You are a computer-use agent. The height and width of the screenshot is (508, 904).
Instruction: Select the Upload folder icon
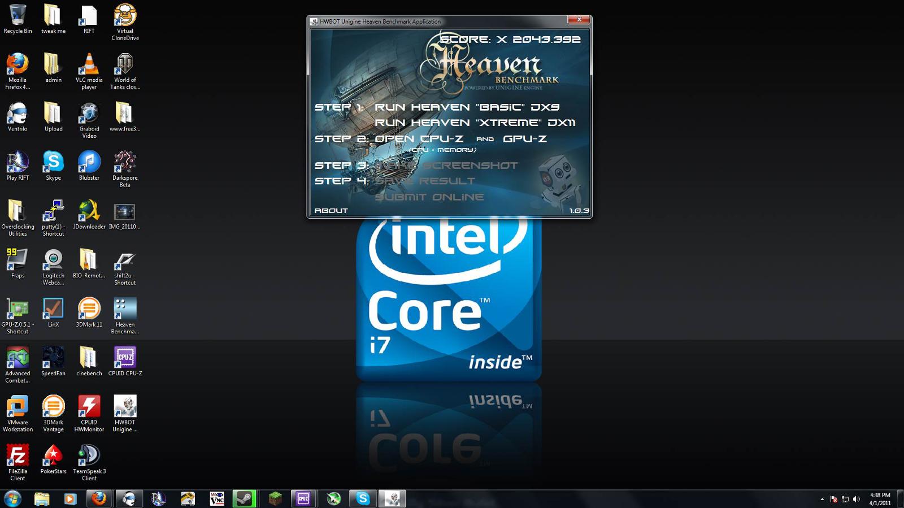click(x=53, y=117)
